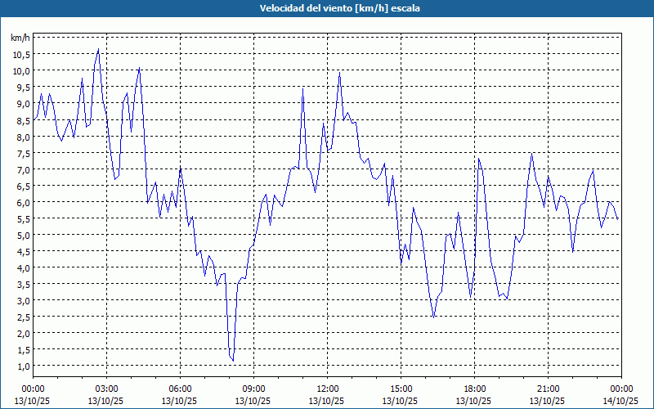
Task: Select the 10,5 value on the y-axis
Action: 20,55
